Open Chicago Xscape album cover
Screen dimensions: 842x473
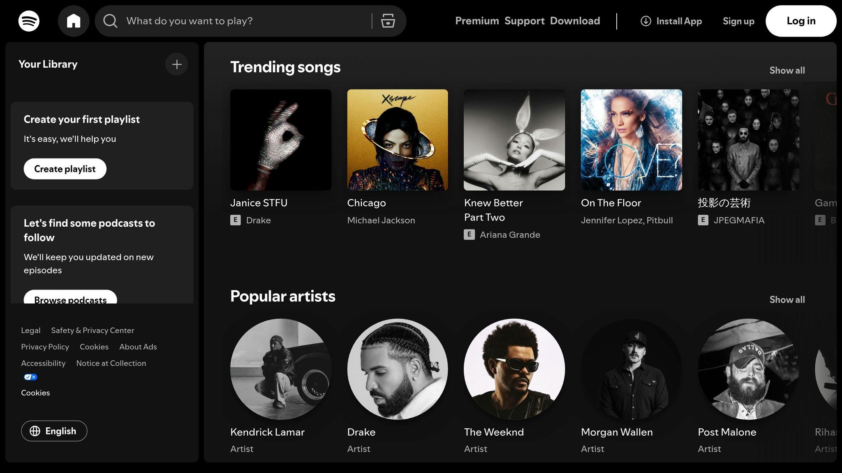pos(398,140)
